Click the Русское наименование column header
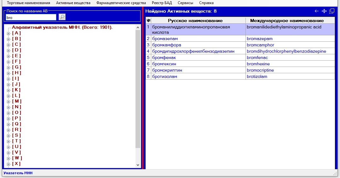The width and height of the screenshot is (340, 178). [x=195, y=21]
